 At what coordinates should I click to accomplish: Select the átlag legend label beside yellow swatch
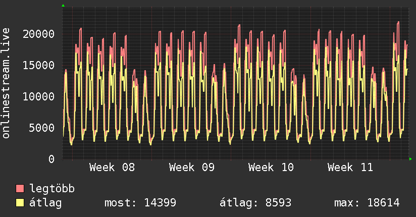[x=45, y=203]
